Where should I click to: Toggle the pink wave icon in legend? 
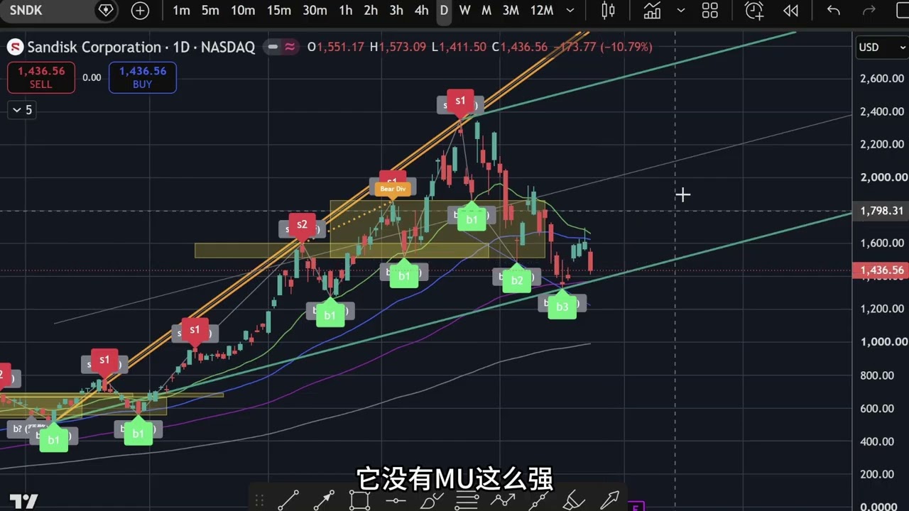[289, 48]
